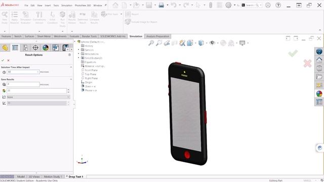
Task: Cancel Result Options with red X
Action: (8, 60)
